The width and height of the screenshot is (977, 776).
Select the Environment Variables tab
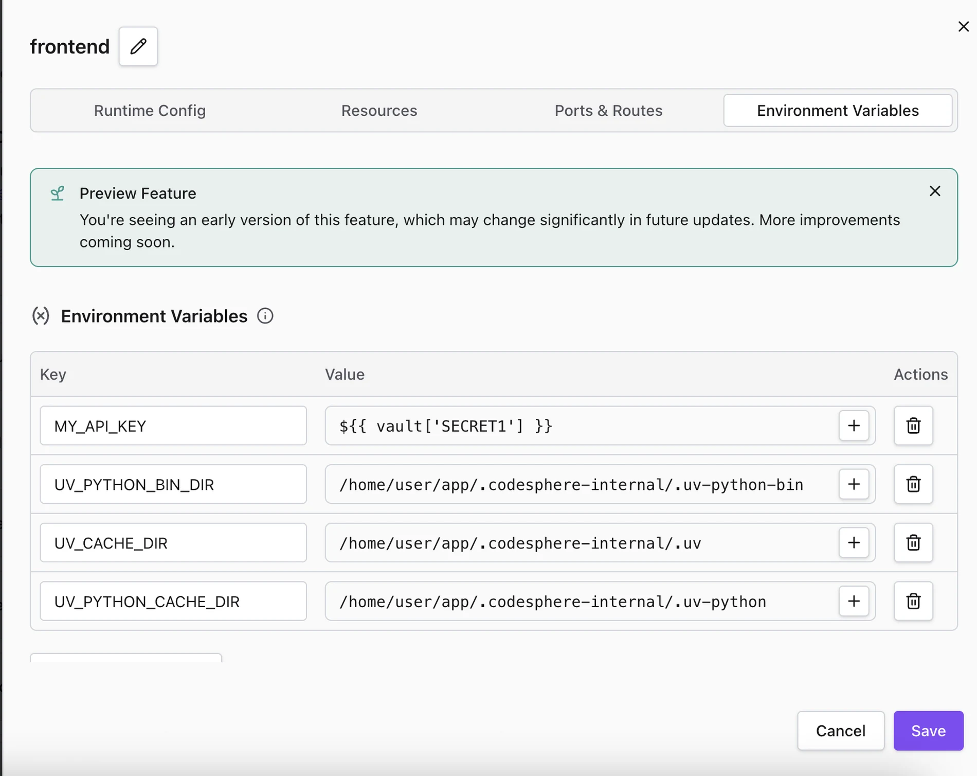[838, 111]
